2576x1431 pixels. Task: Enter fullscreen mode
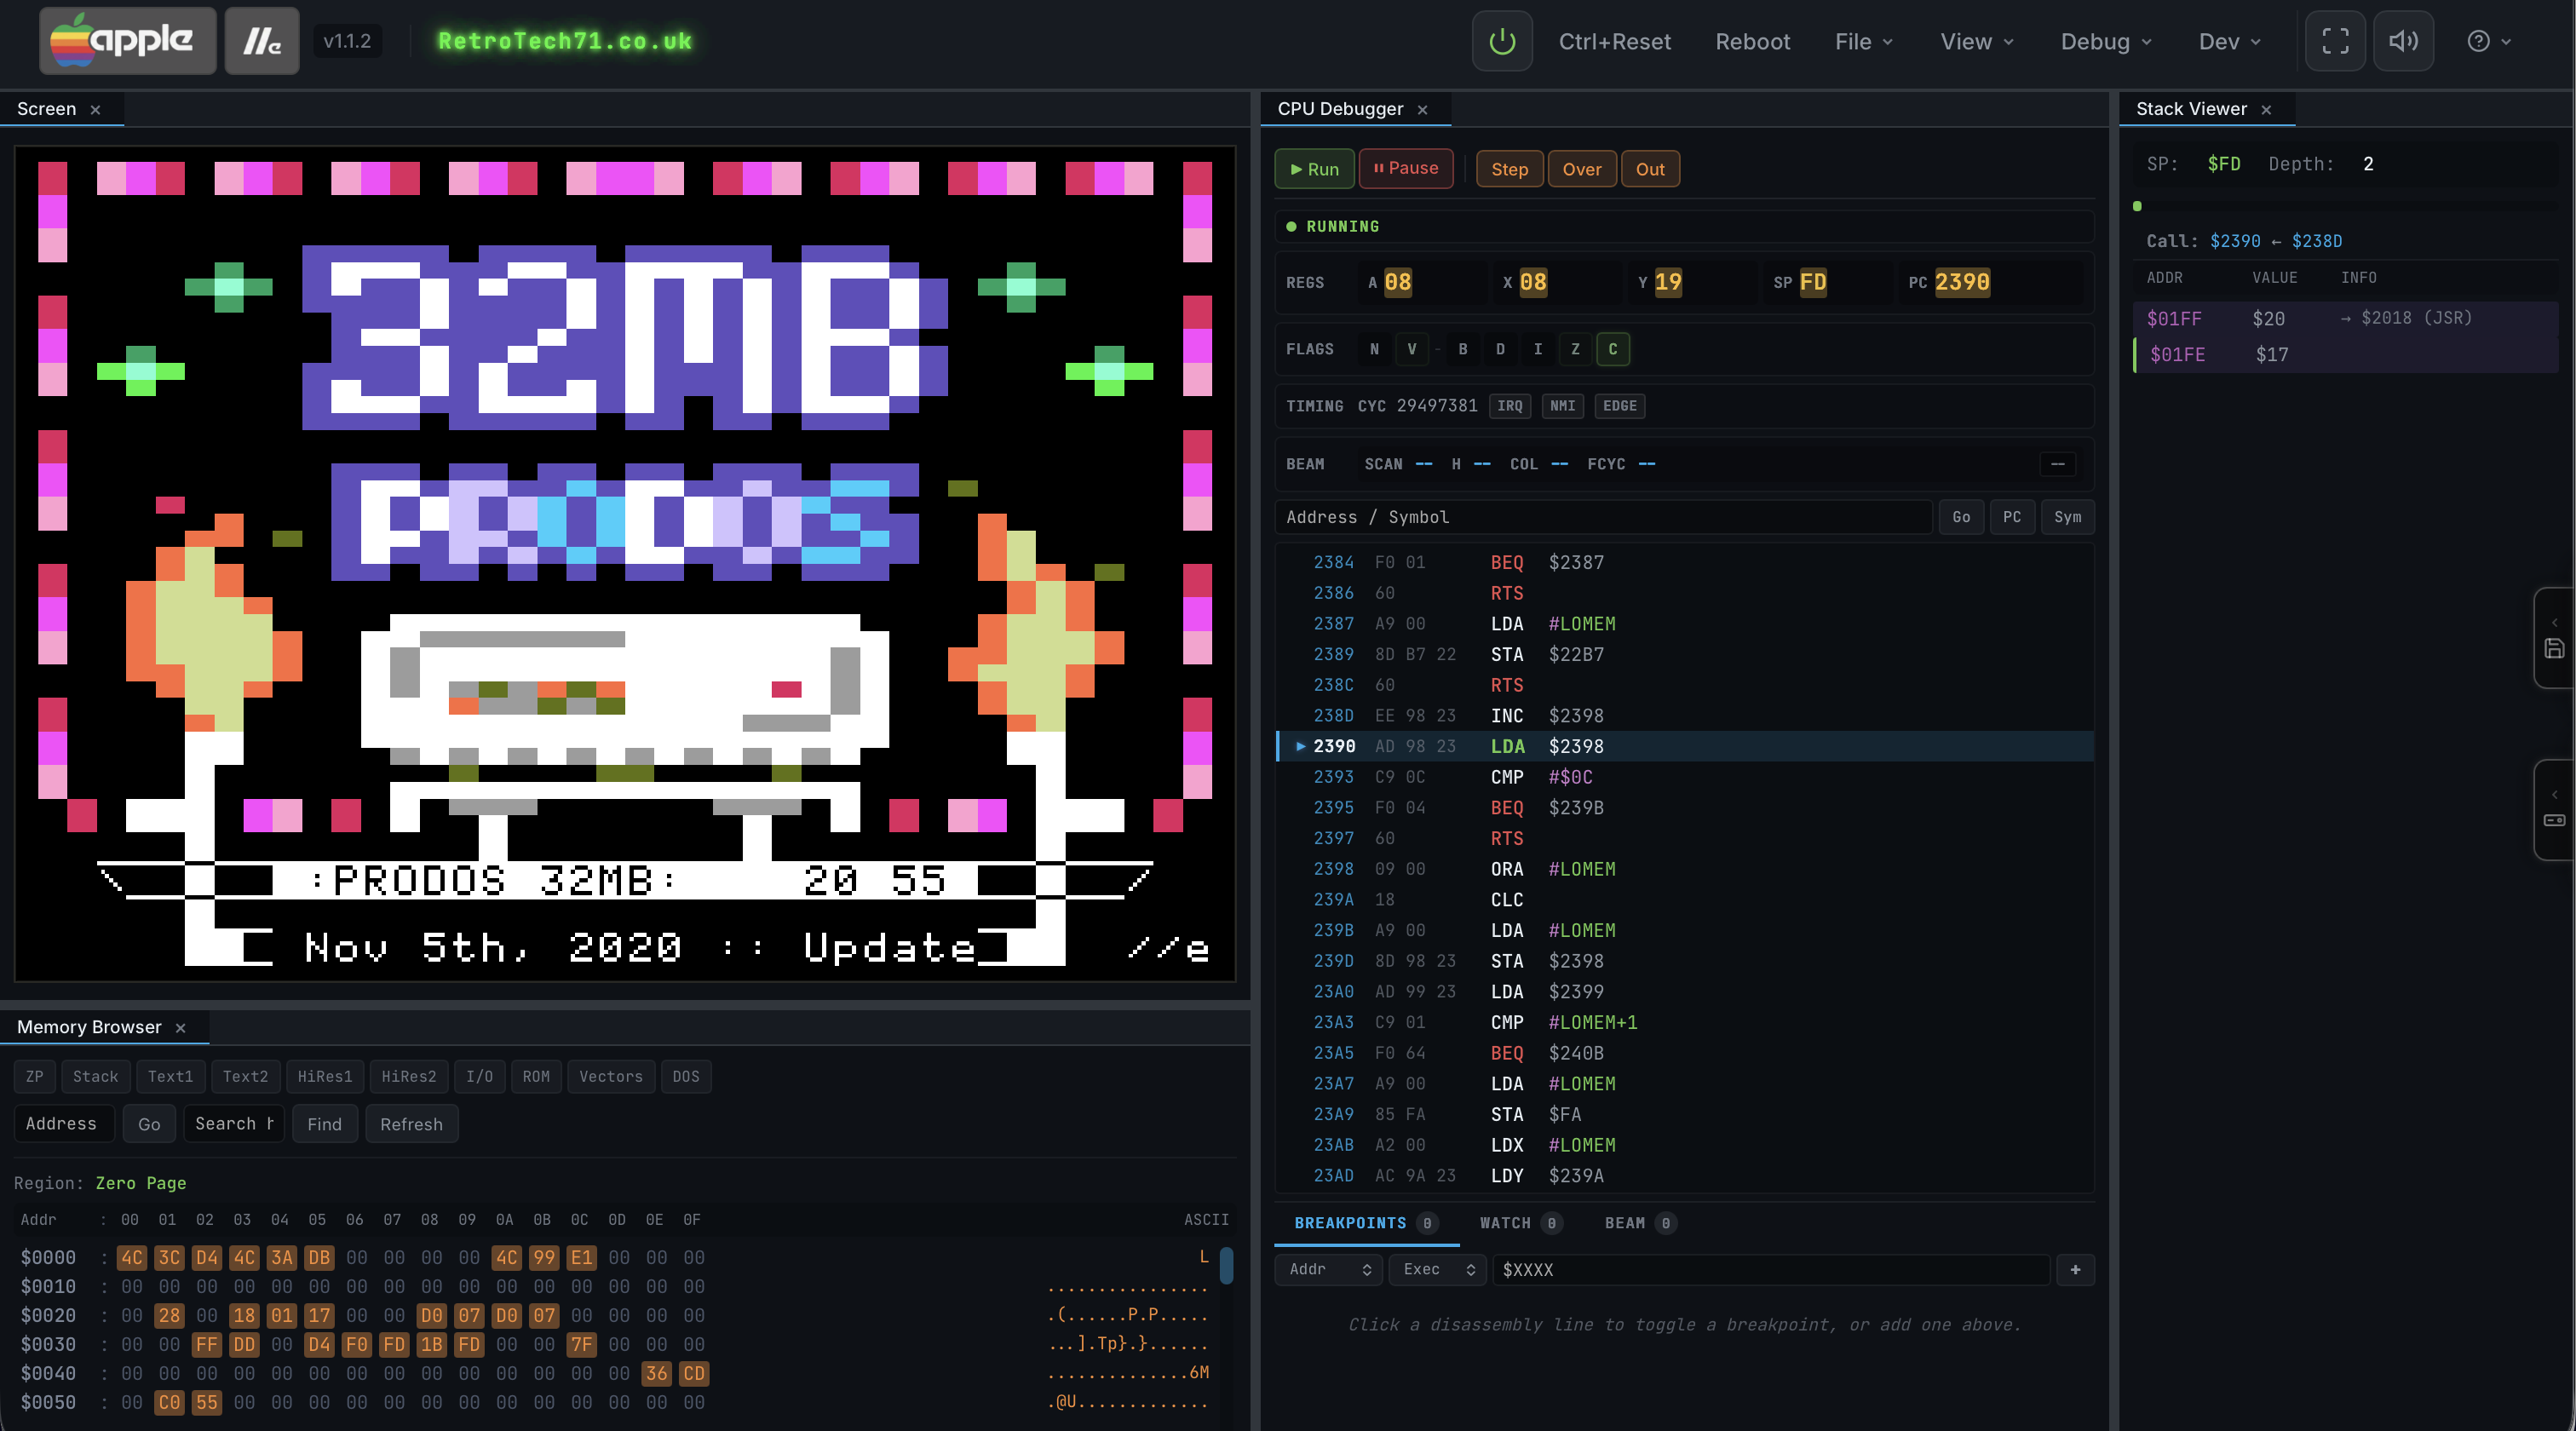tap(2335, 41)
